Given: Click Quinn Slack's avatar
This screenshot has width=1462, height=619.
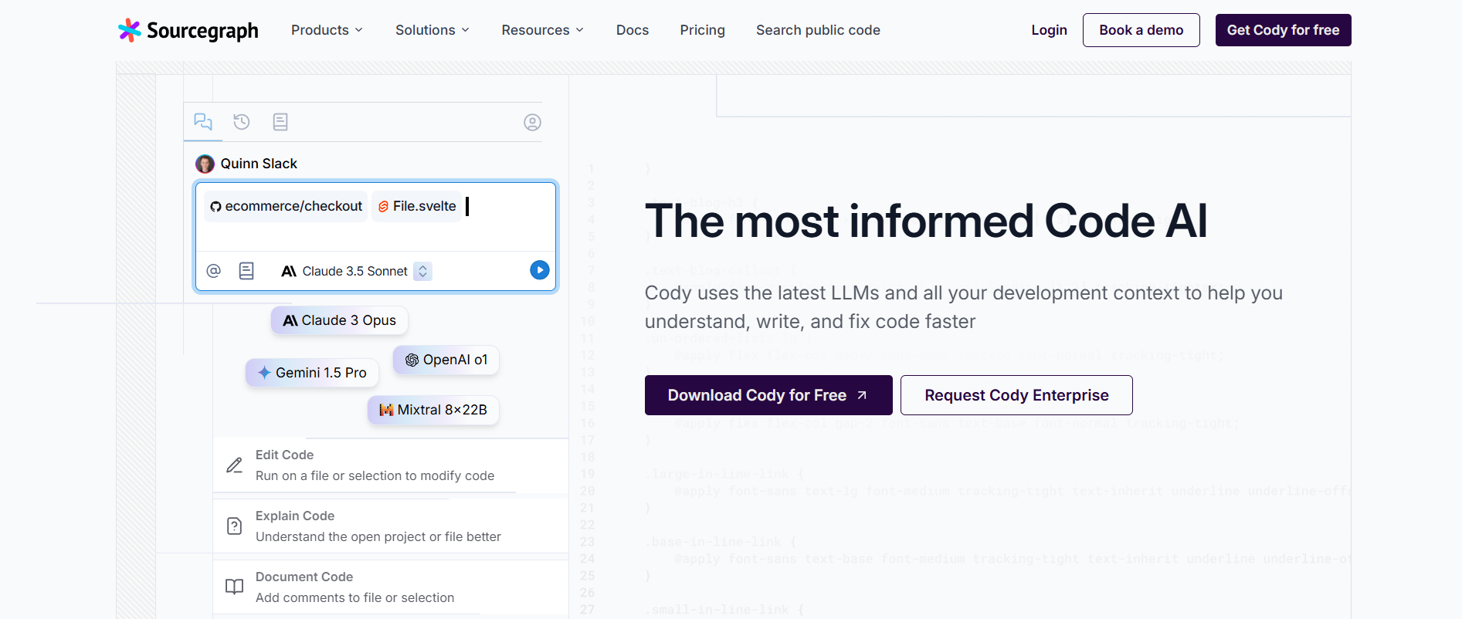Looking at the screenshot, I should [x=205, y=164].
